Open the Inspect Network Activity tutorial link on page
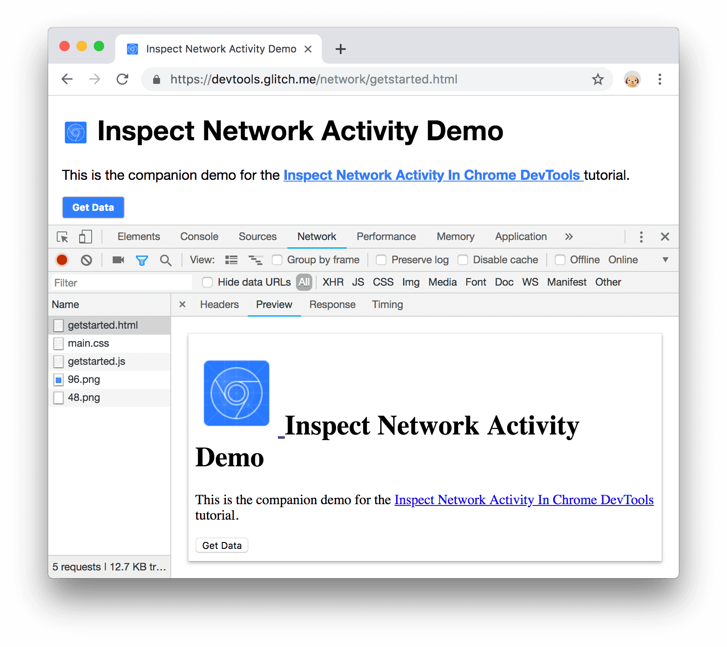 [433, 175]
